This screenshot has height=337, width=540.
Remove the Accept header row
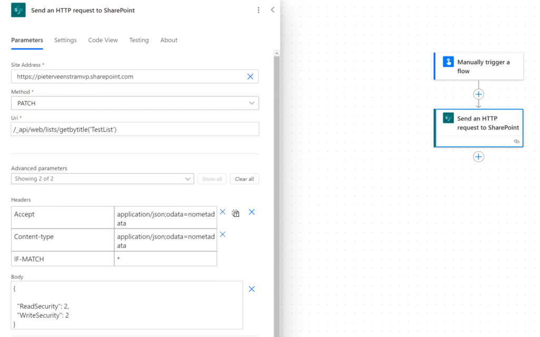(x=223, y=212)
